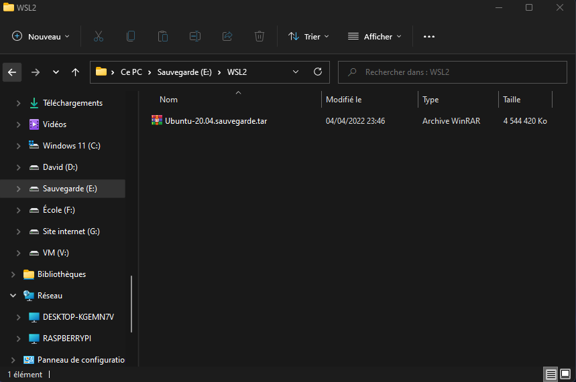This screenshot has width=576, height=382.
Task: Click the Rechercher dans : WSL2 search field
Action: tap(453, 72)
